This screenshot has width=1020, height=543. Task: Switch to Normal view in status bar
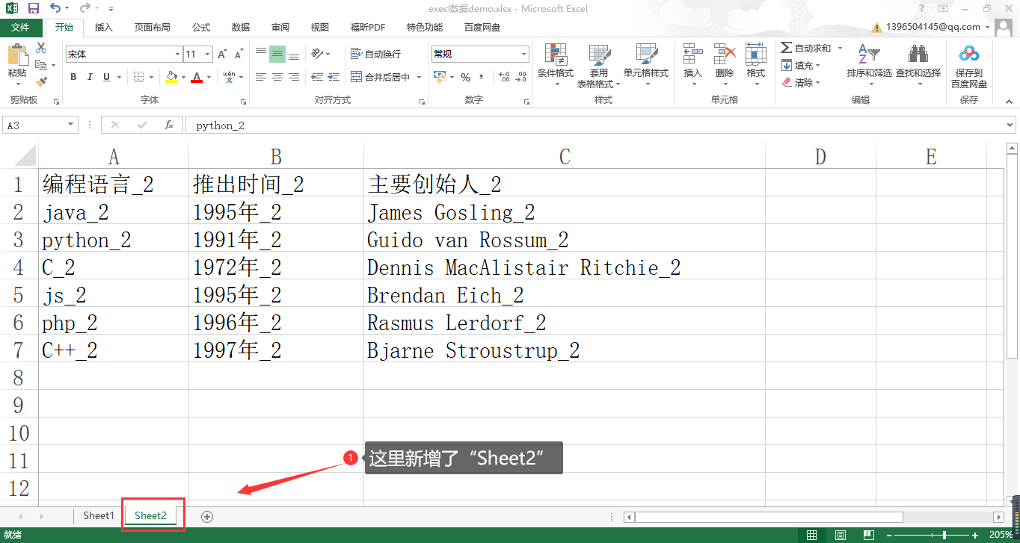811,536
